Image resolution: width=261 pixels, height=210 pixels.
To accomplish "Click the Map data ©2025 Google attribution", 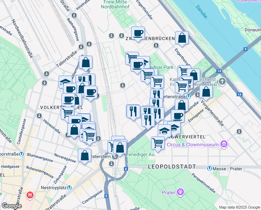I will [x=240, y=208].
